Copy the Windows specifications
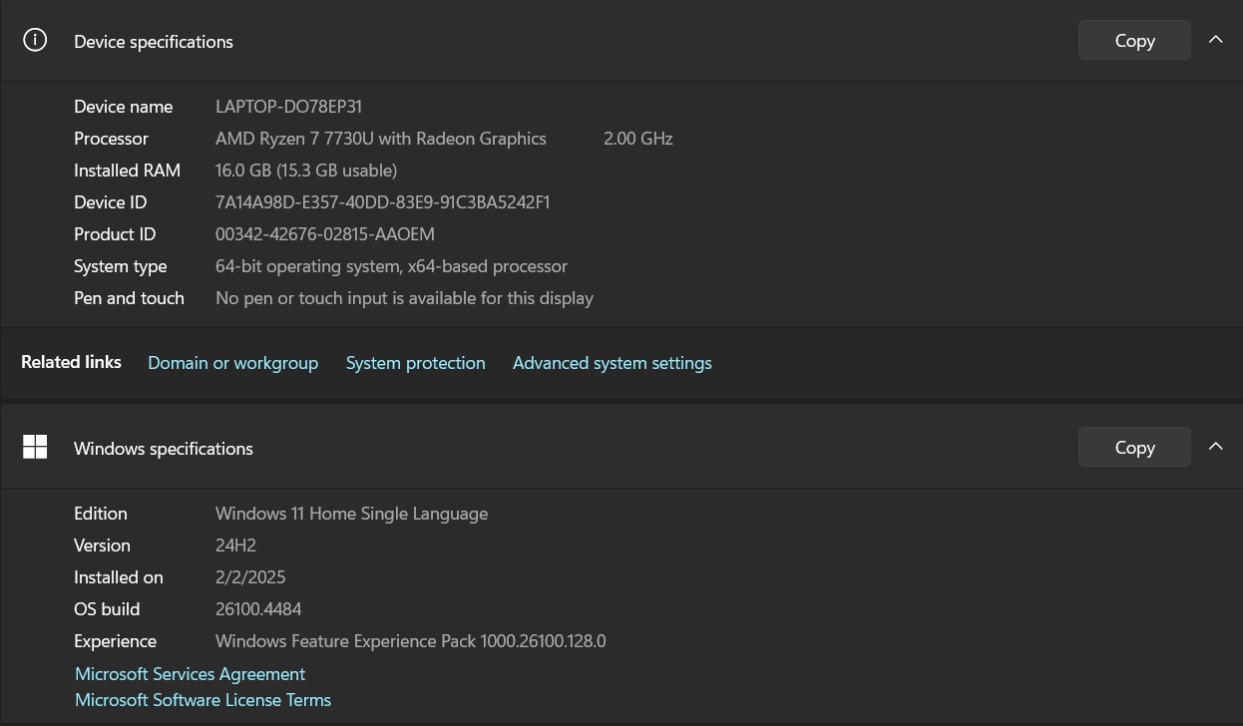This screenshot has width=1243, height=726. click(x=1134, y=448)
